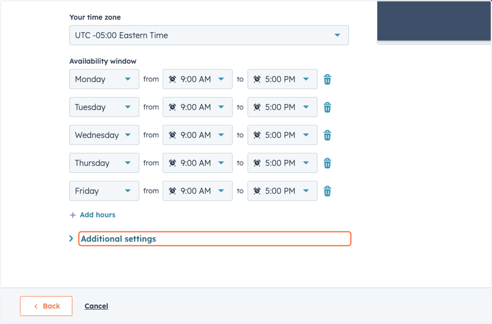This screenshot has height=324, width=492.
Task: Click the Additional settings heading
Action: pyautogui.click(x=118, y=239)
